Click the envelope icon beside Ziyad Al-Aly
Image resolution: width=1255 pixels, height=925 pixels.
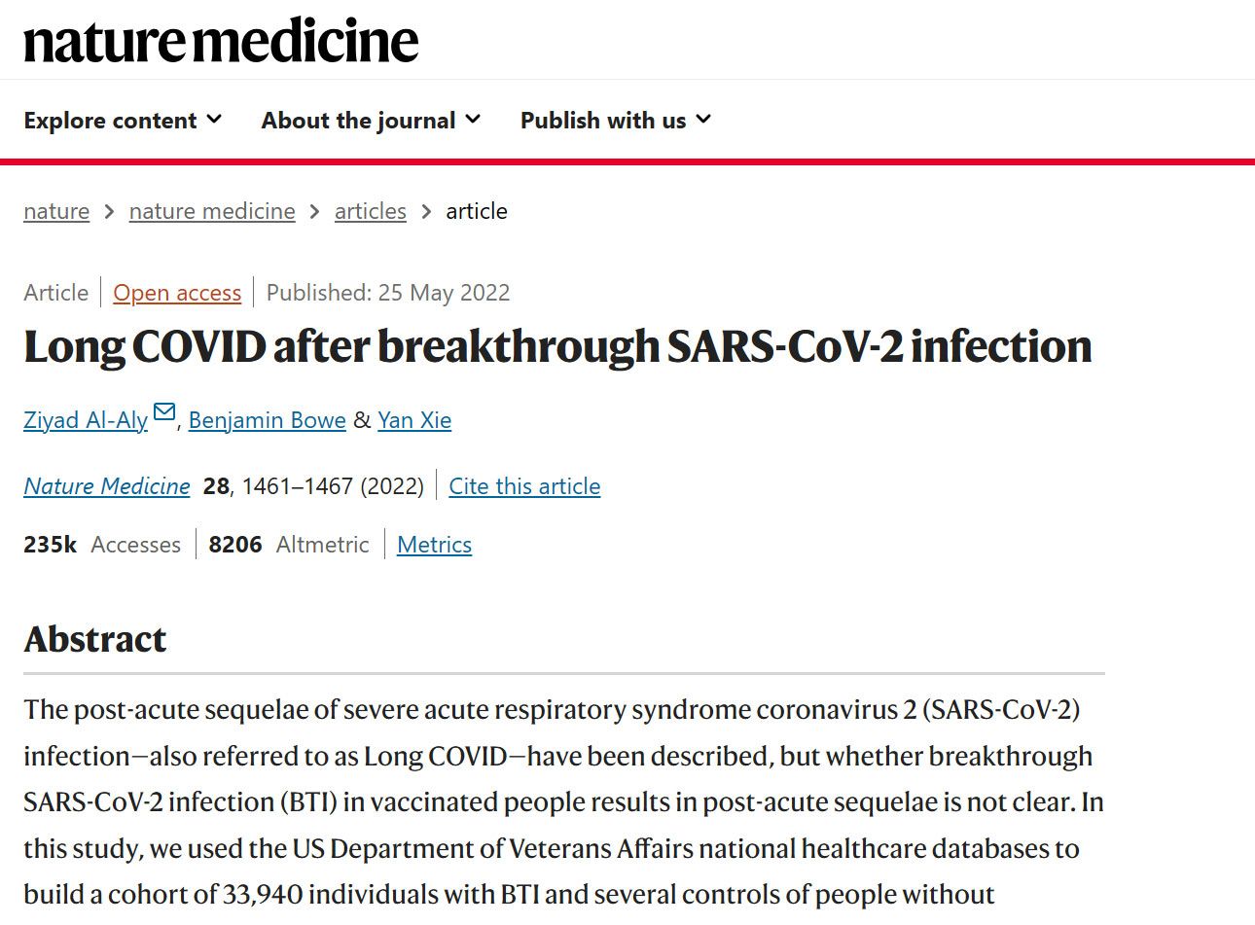pos(164,412)
